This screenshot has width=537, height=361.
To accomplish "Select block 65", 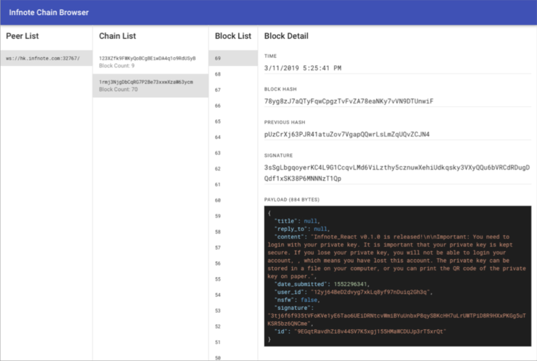I will [233, 121].
